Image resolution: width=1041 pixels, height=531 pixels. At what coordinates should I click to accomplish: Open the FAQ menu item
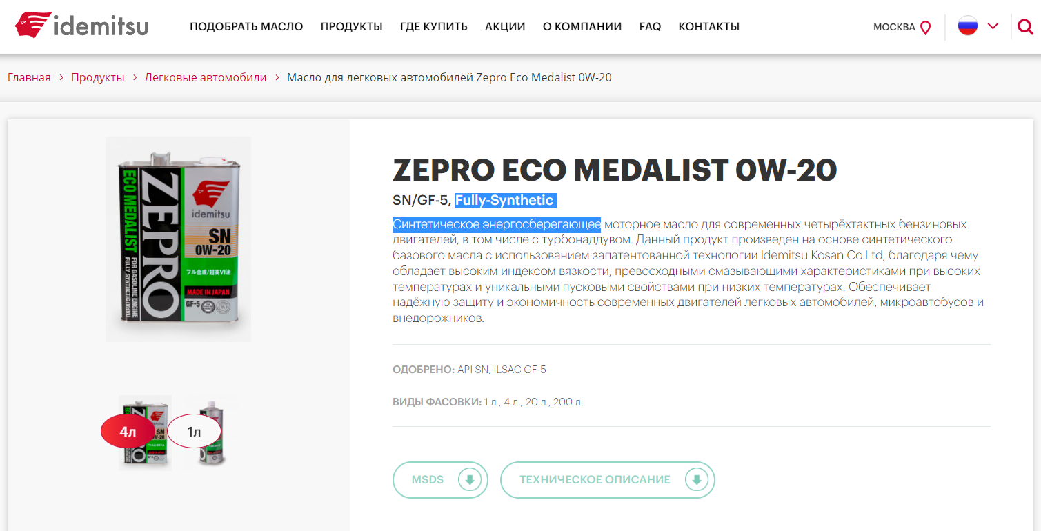point(650,27)
